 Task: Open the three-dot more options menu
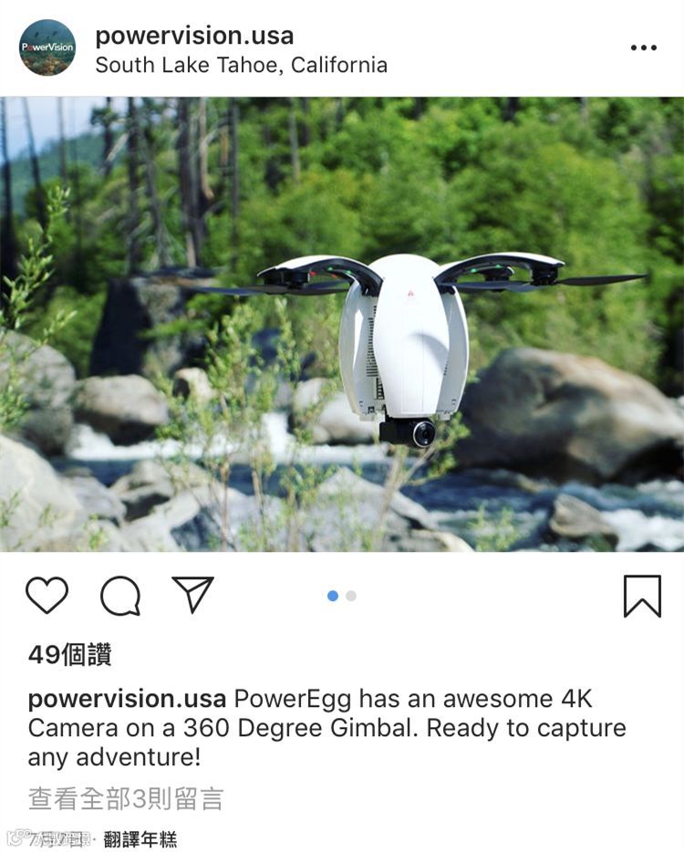(x=644, y=47)
